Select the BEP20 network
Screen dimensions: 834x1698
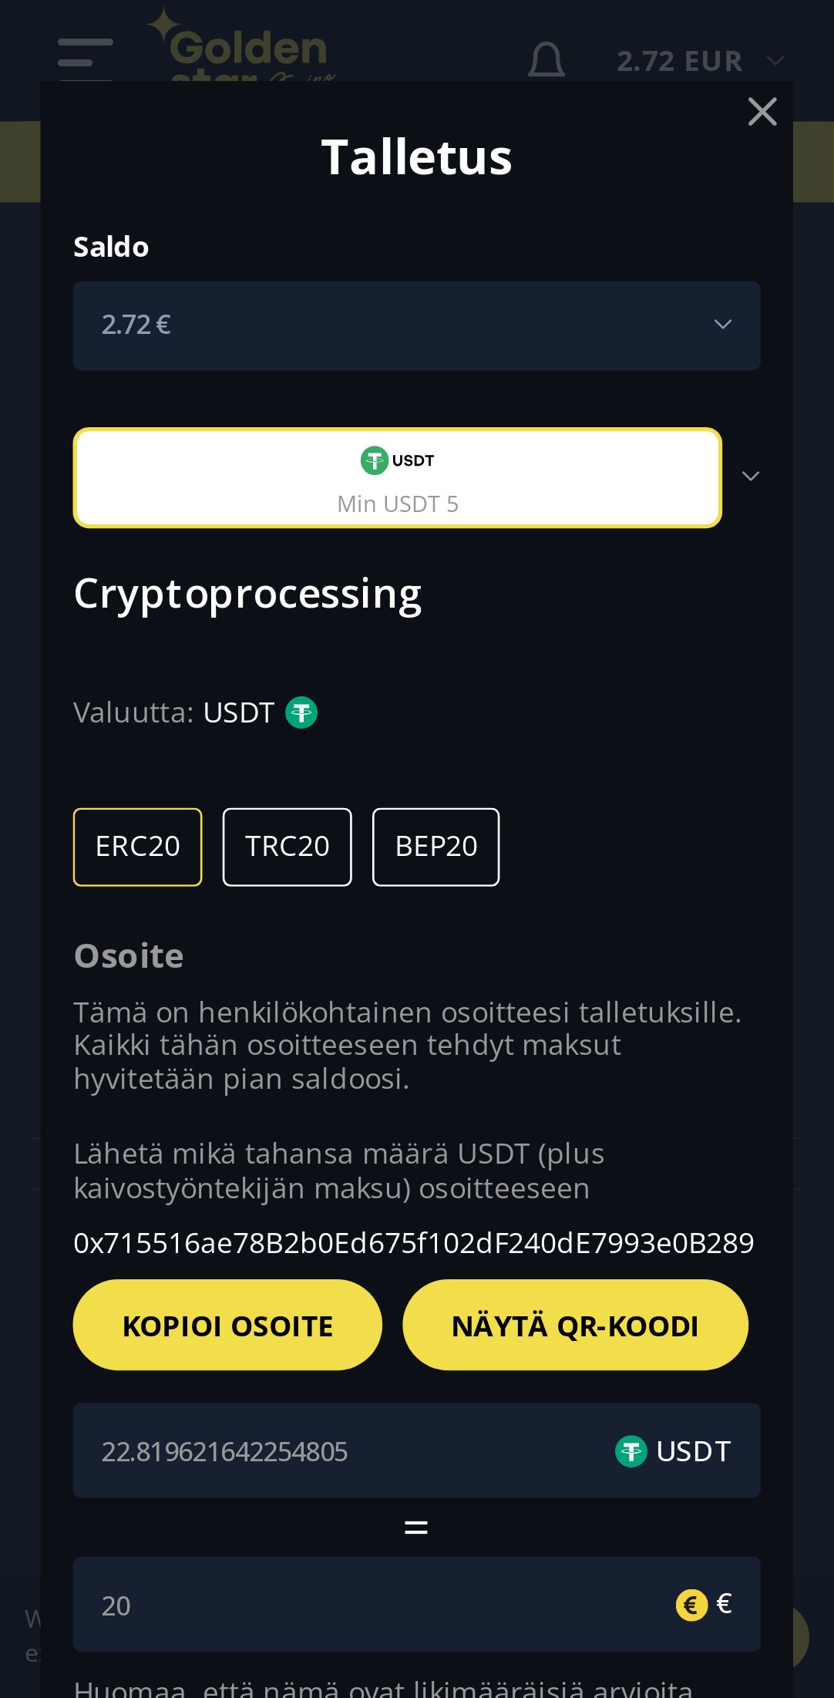pyautogui.click(x=435, y=847)
